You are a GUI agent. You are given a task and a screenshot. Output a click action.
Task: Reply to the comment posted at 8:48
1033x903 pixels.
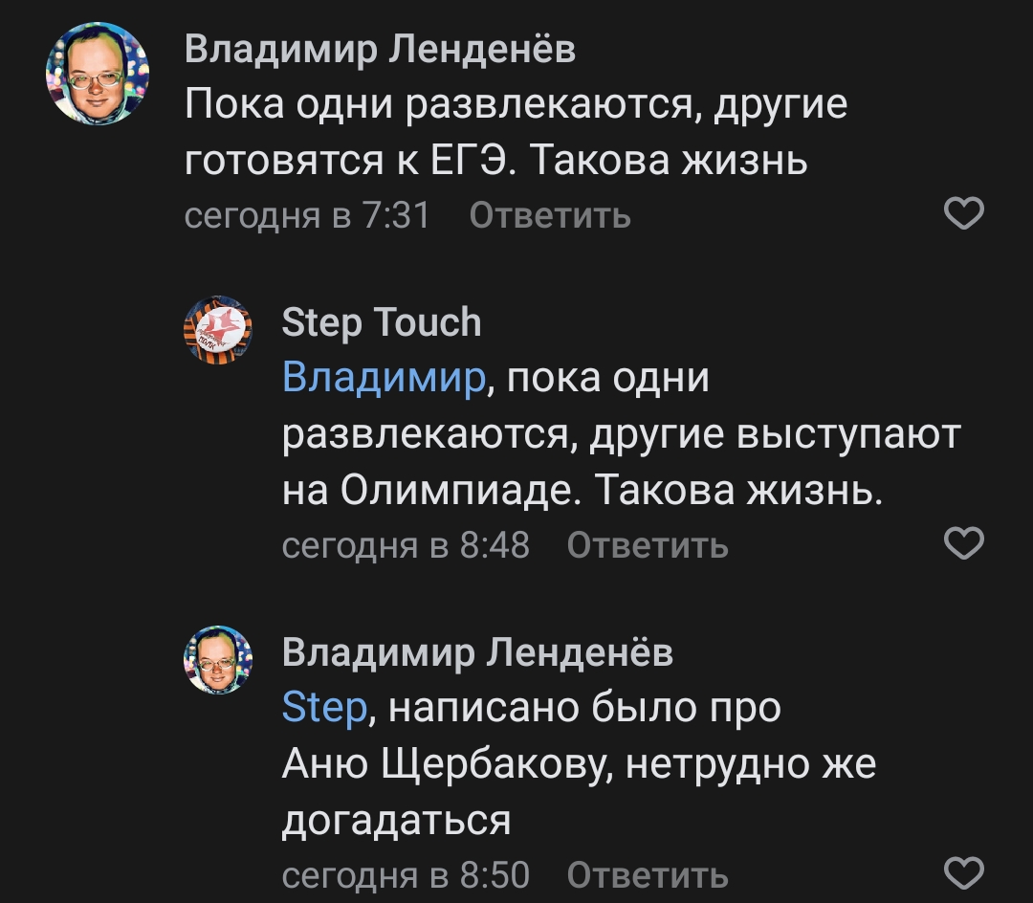648,545
